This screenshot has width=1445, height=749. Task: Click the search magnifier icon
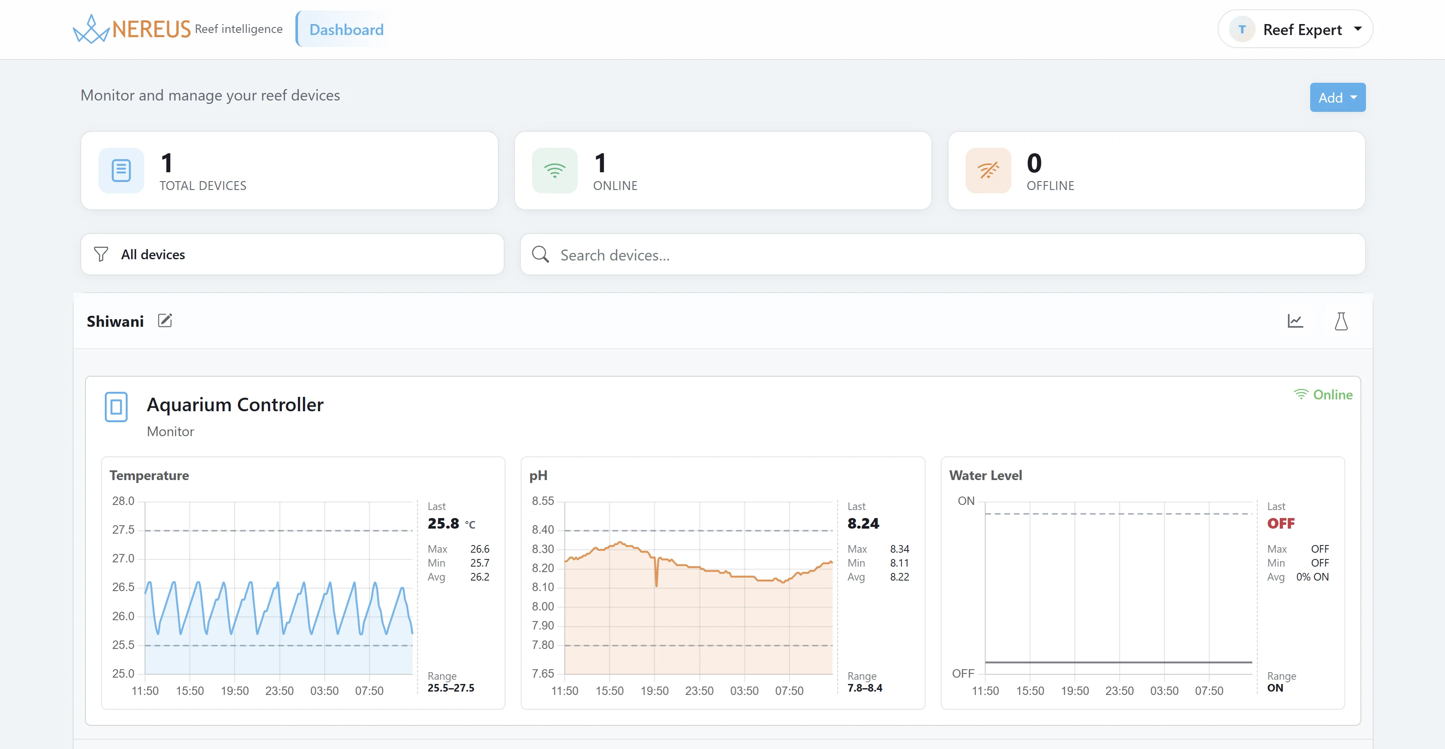pyautogui.click(x=540, y=254)
